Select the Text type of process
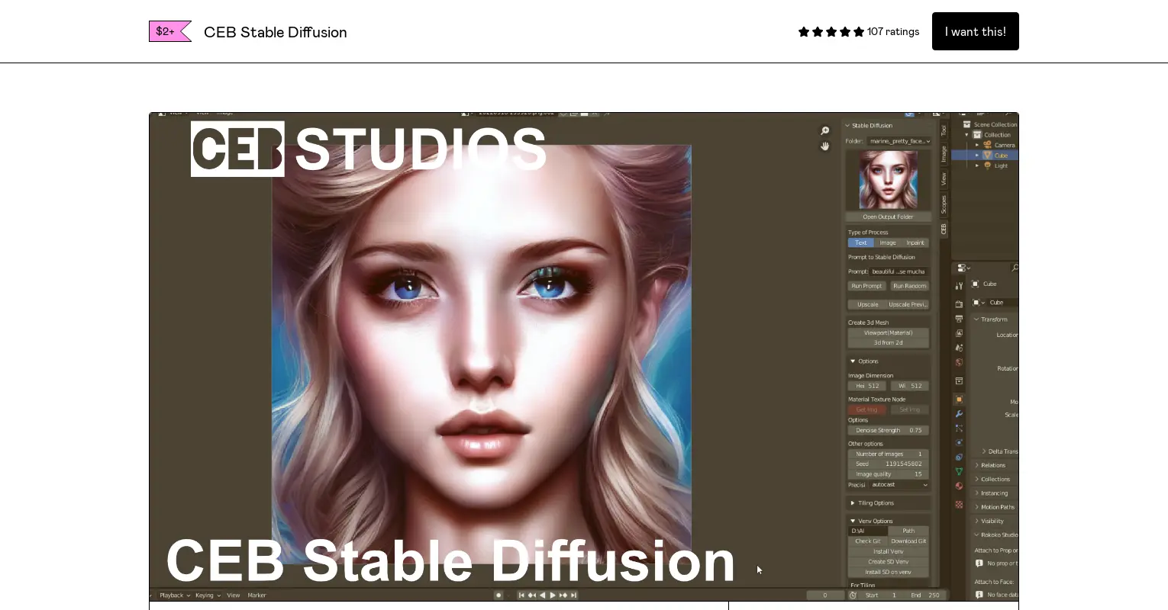This screenshot has width=1168, height=610. click(x=861, y=242)
